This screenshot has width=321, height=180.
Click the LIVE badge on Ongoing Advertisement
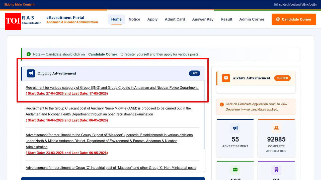[195, 73]
